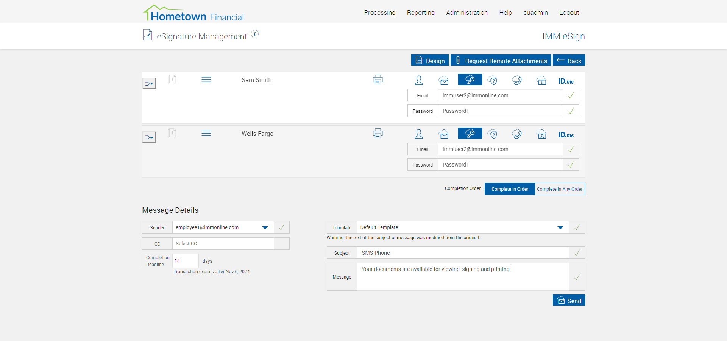Image resolution: width=727 pixels, height=341 pixels.
Task: Open the Reporting menu
Action: tap(421, 12)
